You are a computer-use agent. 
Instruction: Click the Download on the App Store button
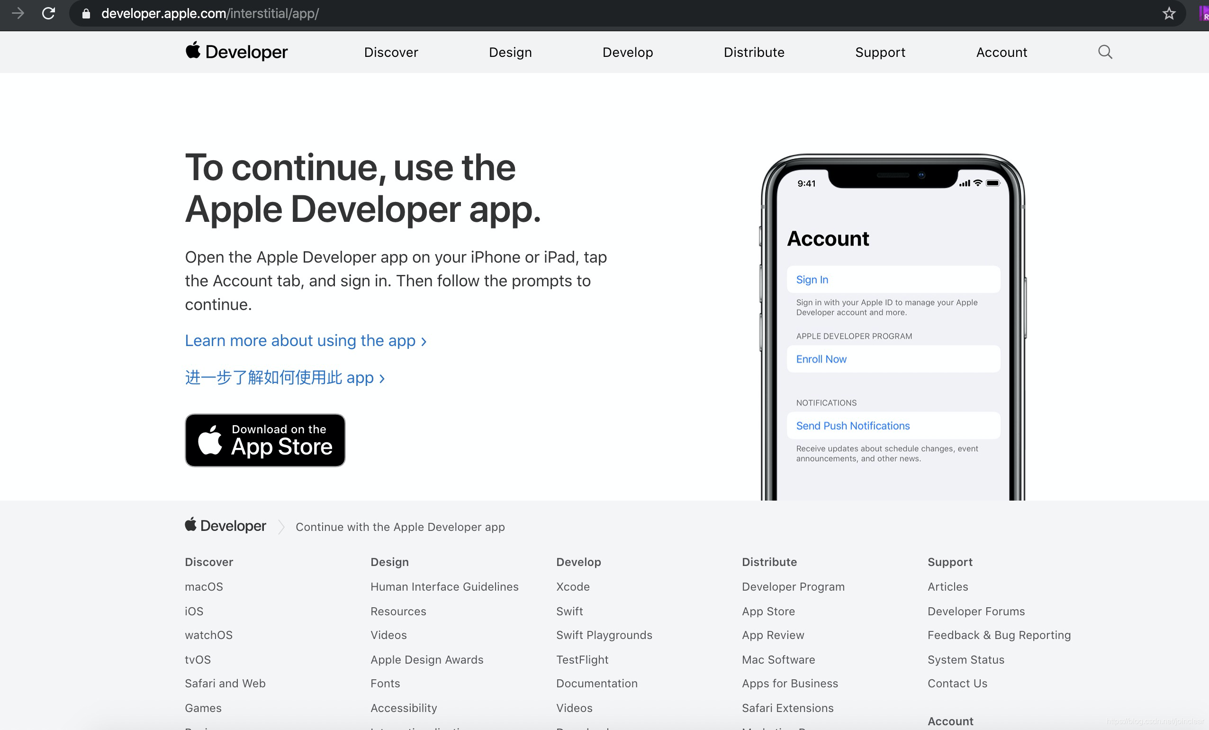(265, 440)
